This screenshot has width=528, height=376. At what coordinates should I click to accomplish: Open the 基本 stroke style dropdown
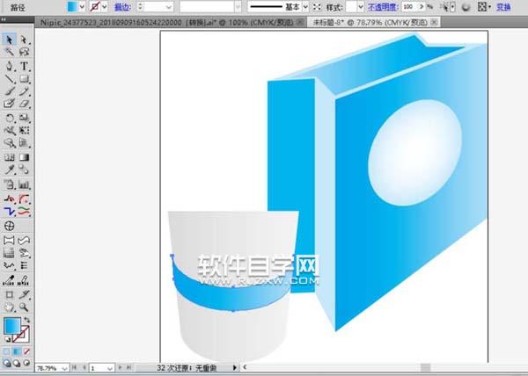point(305,7)
